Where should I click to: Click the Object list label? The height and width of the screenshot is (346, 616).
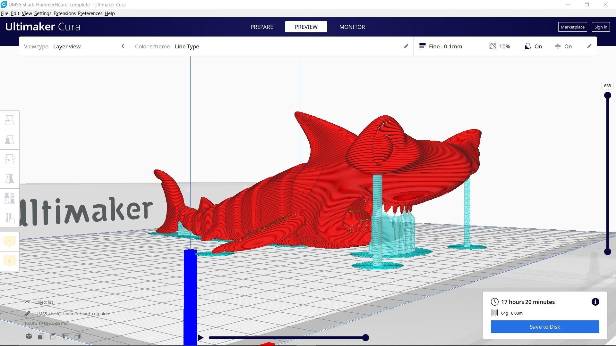(x=44, y=302)
